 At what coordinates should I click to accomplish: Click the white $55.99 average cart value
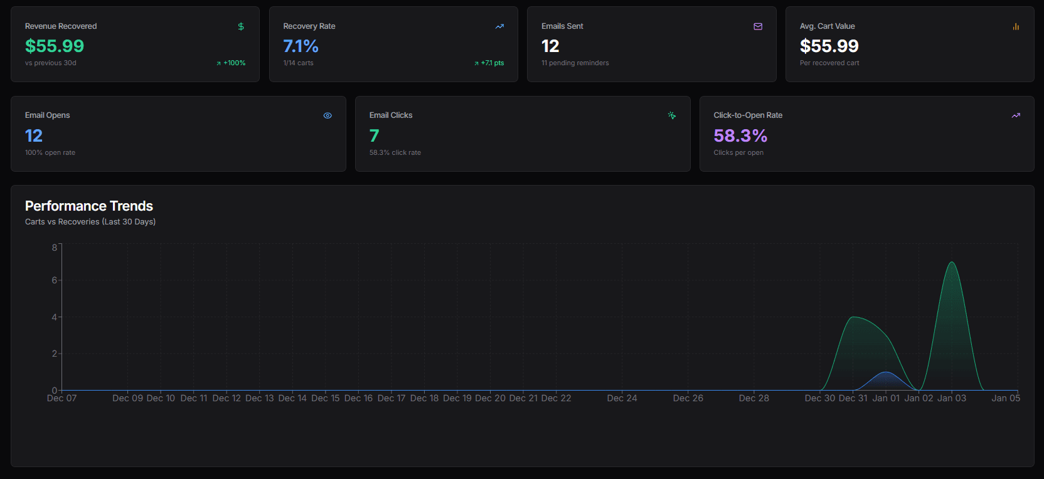pos(829,46)
